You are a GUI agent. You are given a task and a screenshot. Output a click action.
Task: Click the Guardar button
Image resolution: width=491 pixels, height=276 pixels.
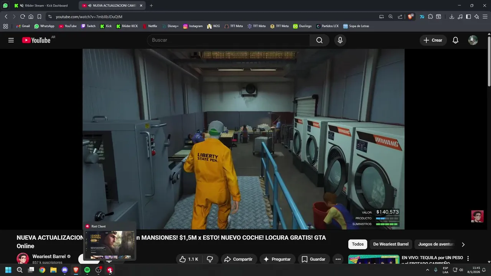tap(313, 259)
